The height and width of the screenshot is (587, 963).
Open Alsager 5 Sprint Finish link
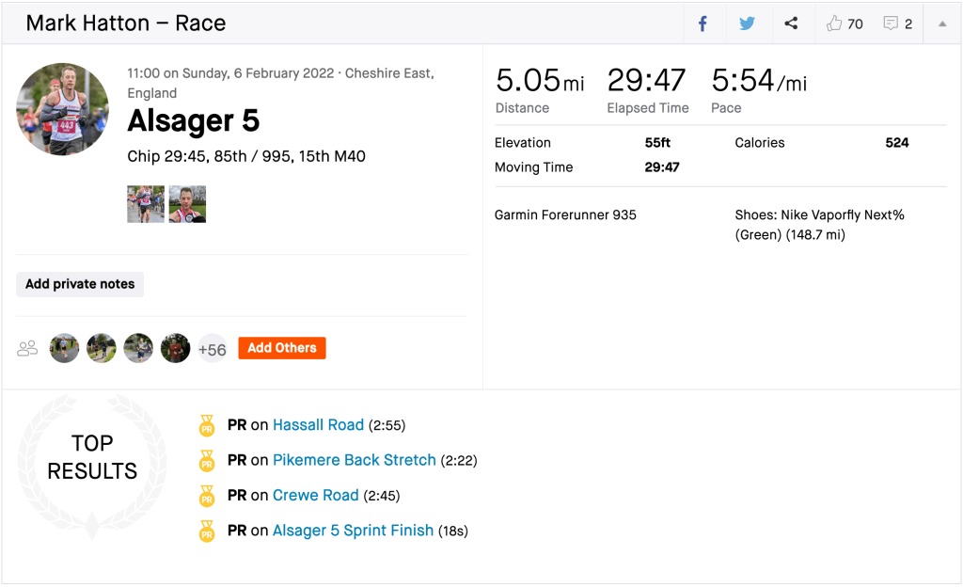coord(353,531)
